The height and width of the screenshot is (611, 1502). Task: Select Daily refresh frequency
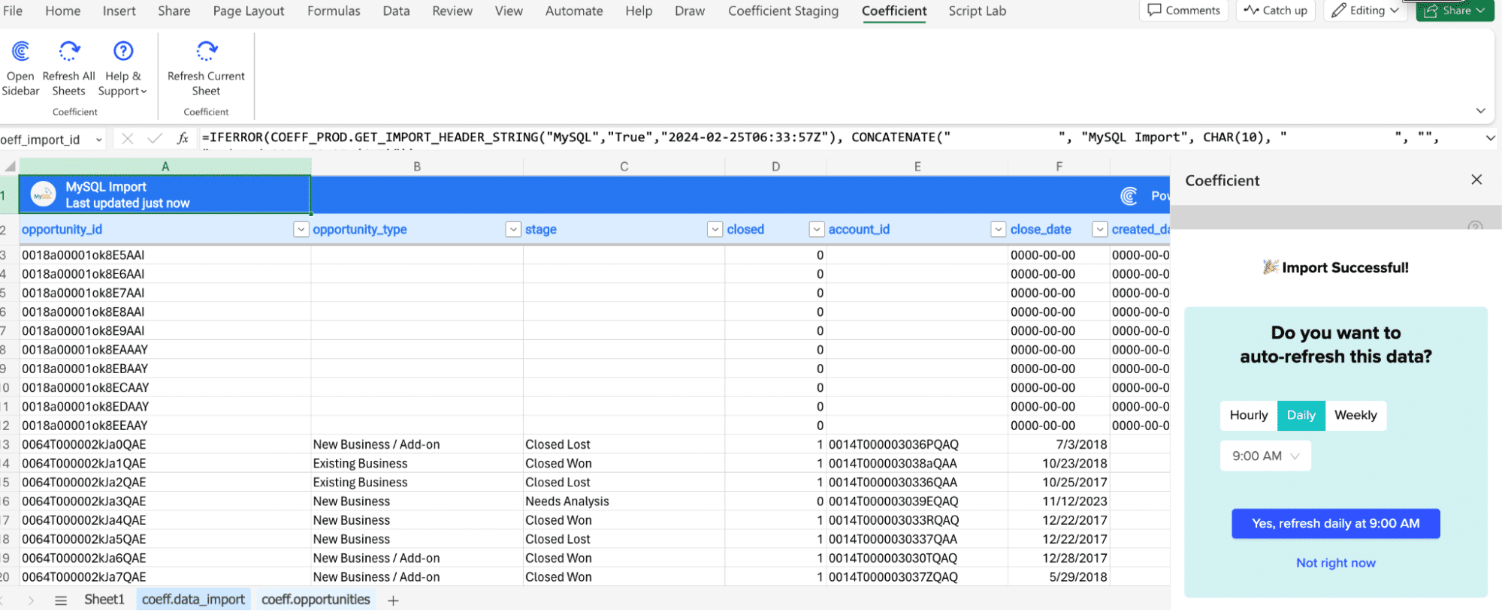(x=1301, y=415)
